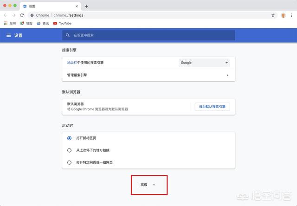This screenshot has height=206, width=297.
Task: Click the 地址栏 link
Action: pos(72,63)
